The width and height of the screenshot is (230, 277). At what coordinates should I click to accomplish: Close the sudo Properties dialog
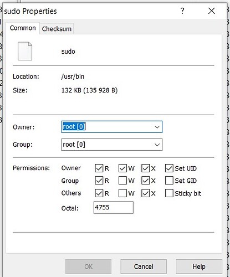click(x=211, y=11)
